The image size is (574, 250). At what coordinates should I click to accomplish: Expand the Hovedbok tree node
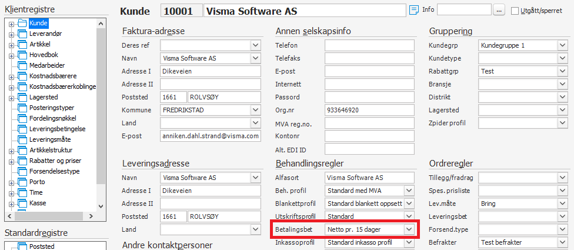click(x=11, y=55)
